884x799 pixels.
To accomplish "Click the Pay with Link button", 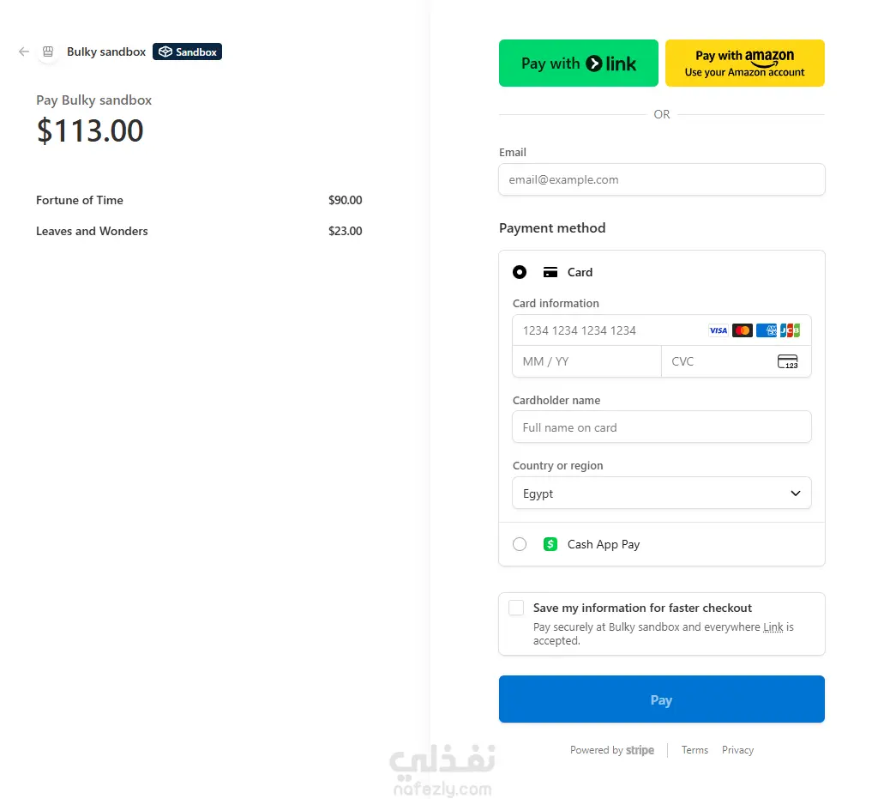I will pos(579,63).
